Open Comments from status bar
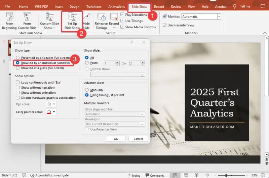This screenshot has height=178, width=269. [154, 175]
